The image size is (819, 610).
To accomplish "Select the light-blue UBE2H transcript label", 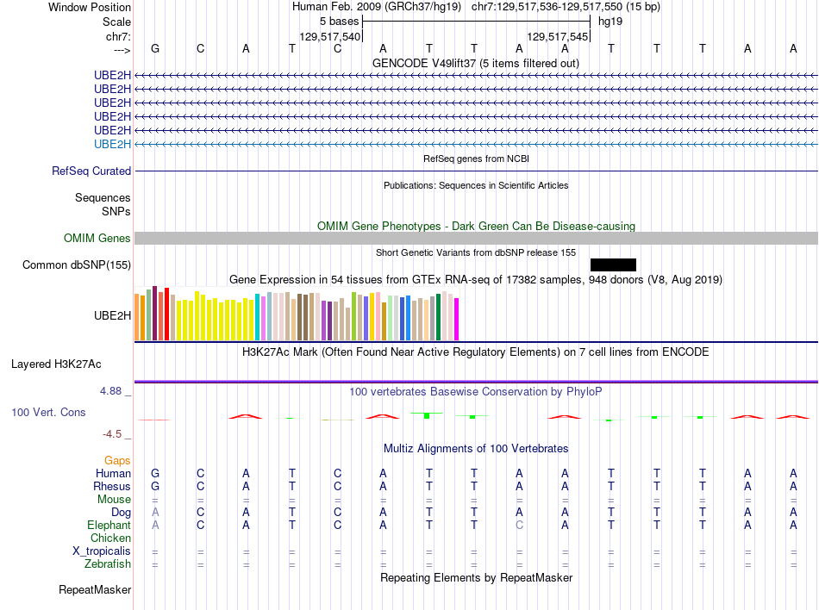I will coord(112,144).
